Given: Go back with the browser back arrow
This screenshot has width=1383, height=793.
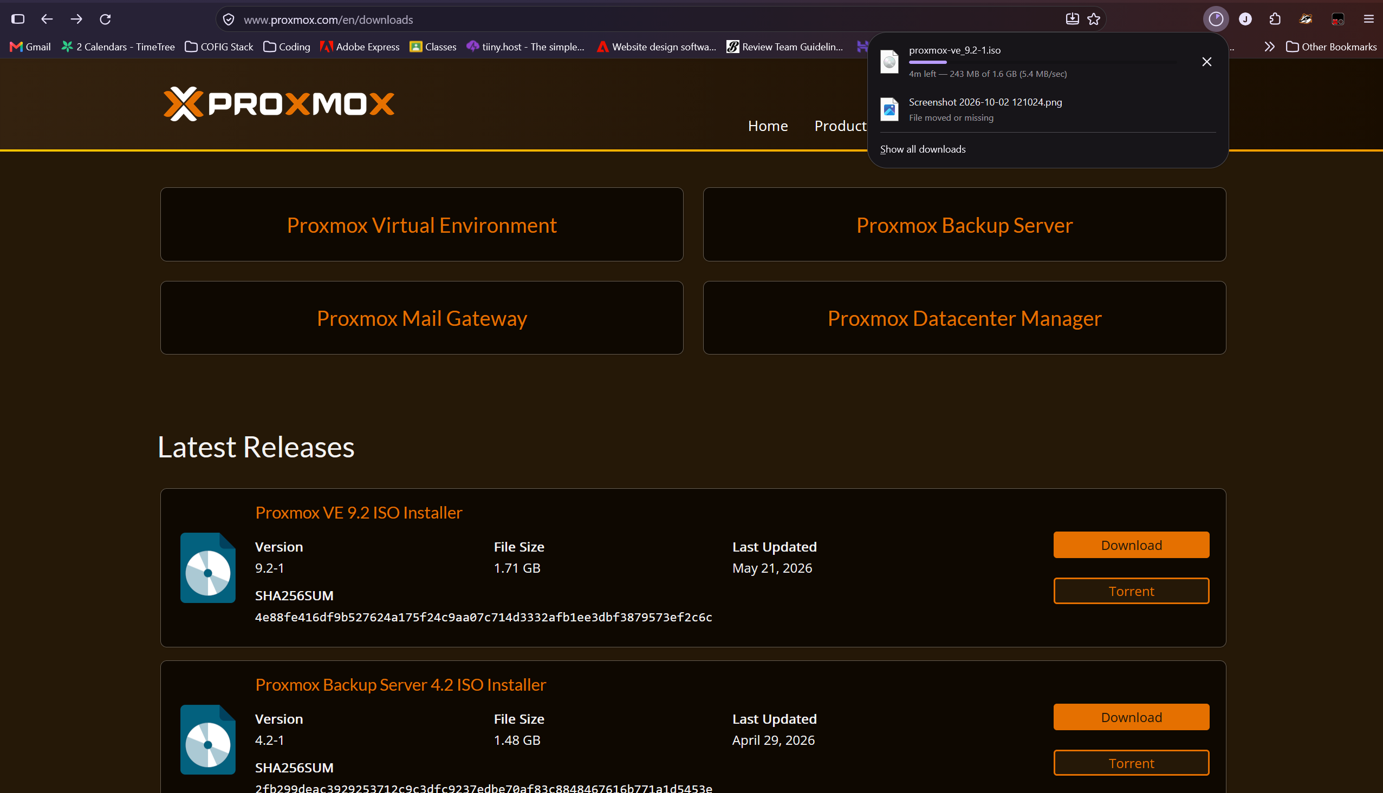Looking at the screenshot, I should coord(47,19).
